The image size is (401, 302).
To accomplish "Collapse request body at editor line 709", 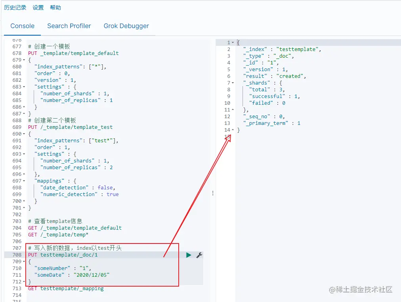I will click(24, 261).
